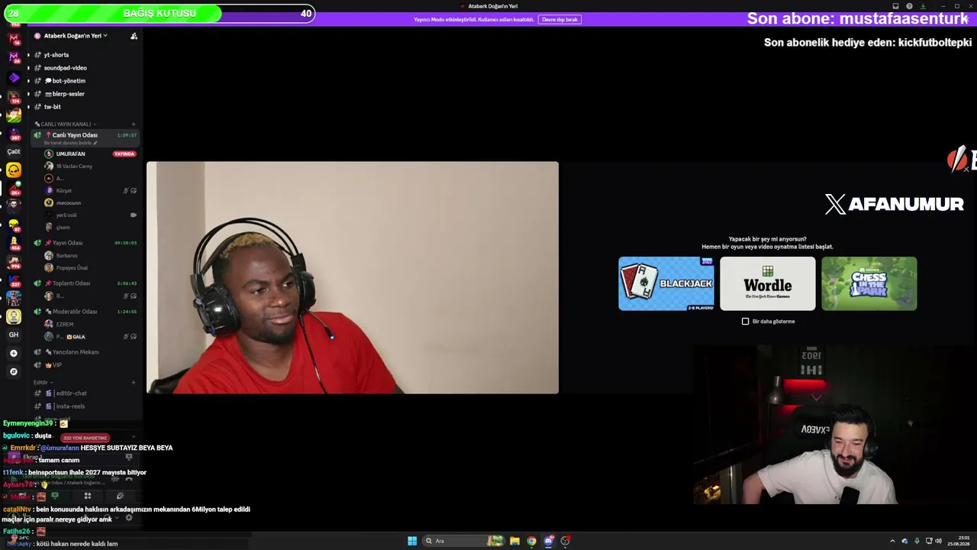Click the edit pencil next to channel status

click(x=95, y=143)
